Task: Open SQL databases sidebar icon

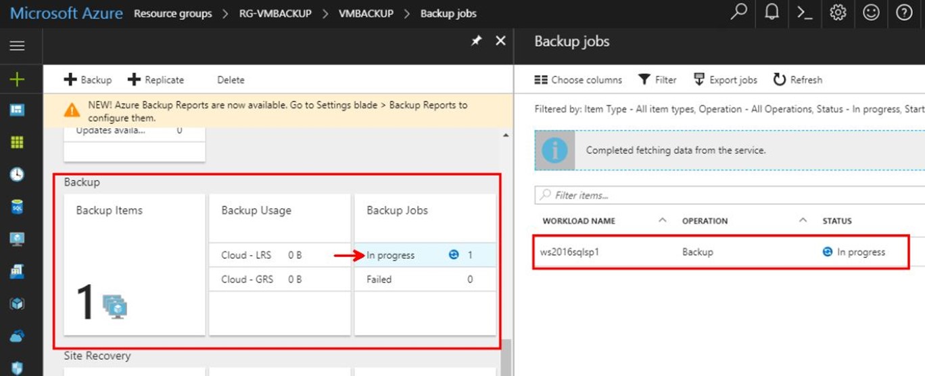Action: pyautogui.click(x=17, y=207)
